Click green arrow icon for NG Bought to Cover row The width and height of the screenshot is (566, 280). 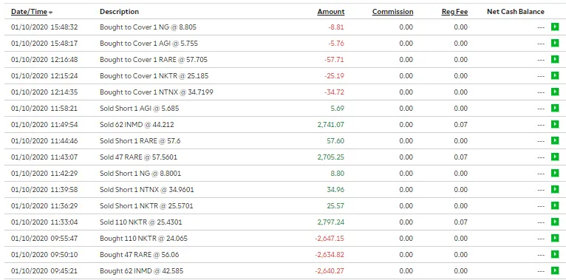[555, 27]
